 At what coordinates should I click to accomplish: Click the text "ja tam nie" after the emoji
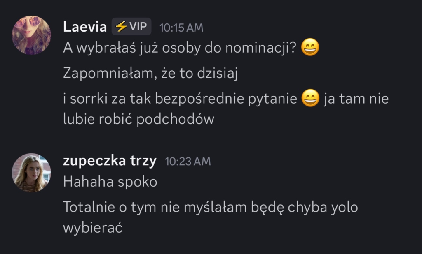coord(356,99)
